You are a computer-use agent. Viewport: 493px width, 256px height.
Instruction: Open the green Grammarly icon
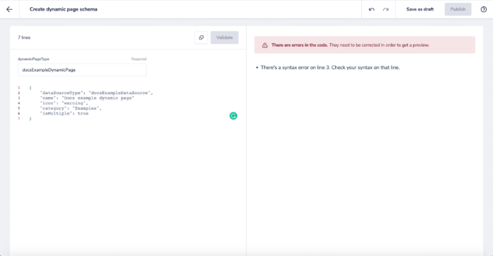[233, 116]
